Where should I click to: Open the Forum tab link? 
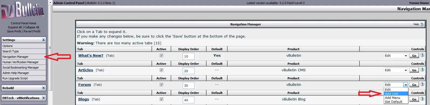(x=84, y=85)
